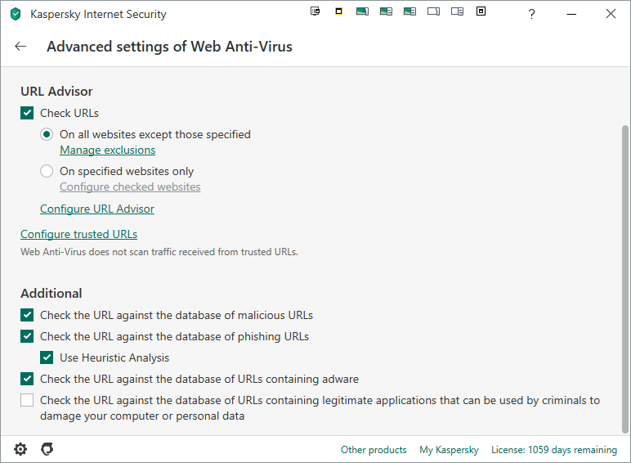Open help with the question mark
631x463 pixels.
coord(531,14)
